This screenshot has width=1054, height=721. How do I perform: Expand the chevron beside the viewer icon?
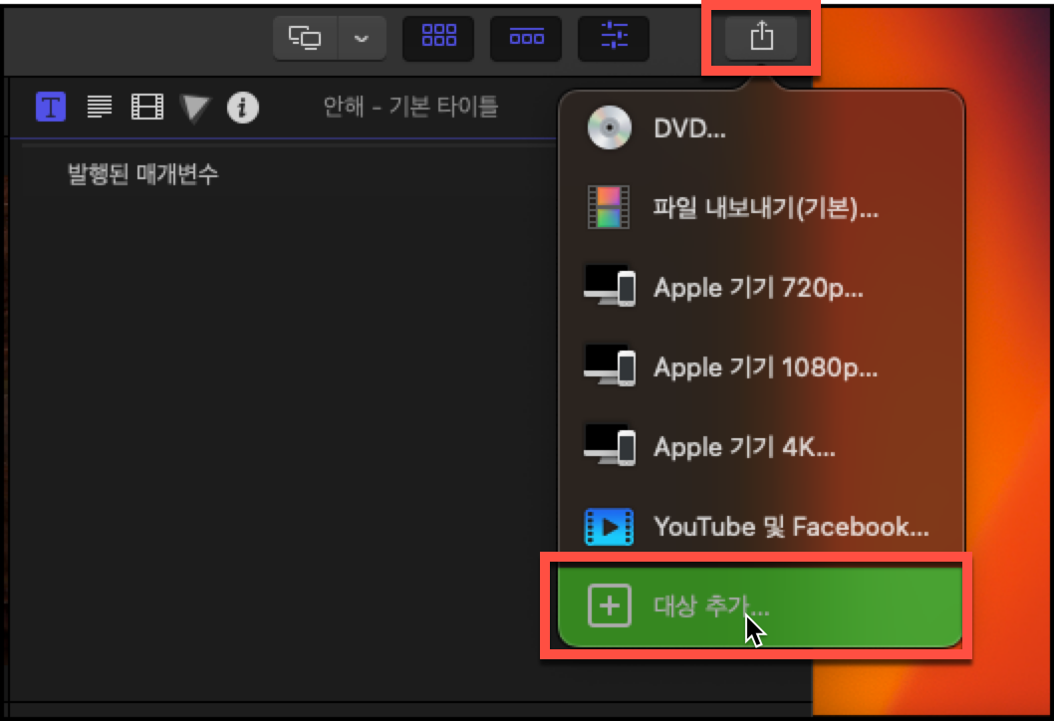click(x=362, y=38)
